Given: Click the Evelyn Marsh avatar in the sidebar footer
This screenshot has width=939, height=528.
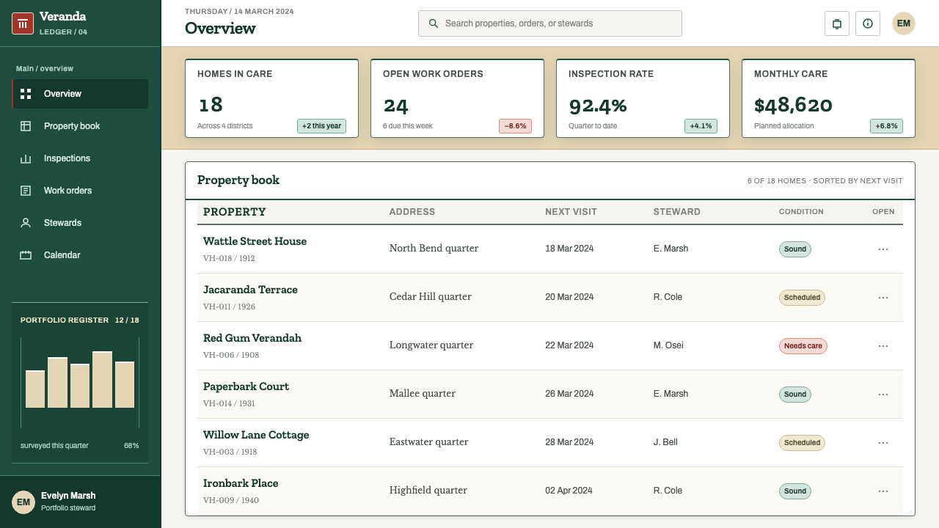Looking at the screenshot, I should click(x=23, y=502).
